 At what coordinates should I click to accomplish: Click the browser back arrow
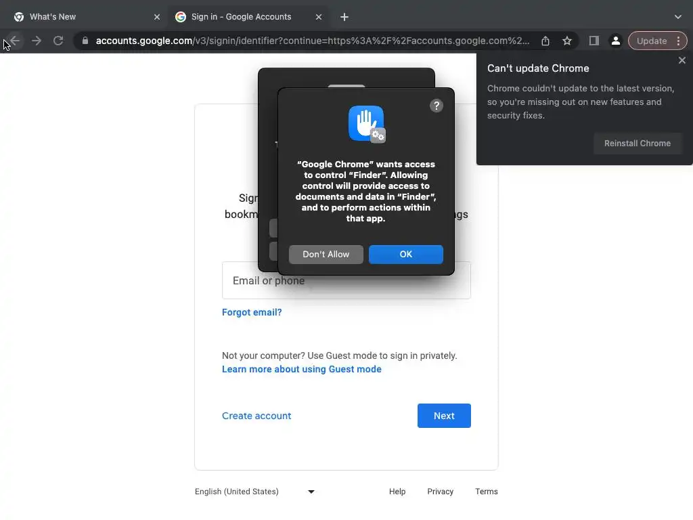tap(15, 41)
